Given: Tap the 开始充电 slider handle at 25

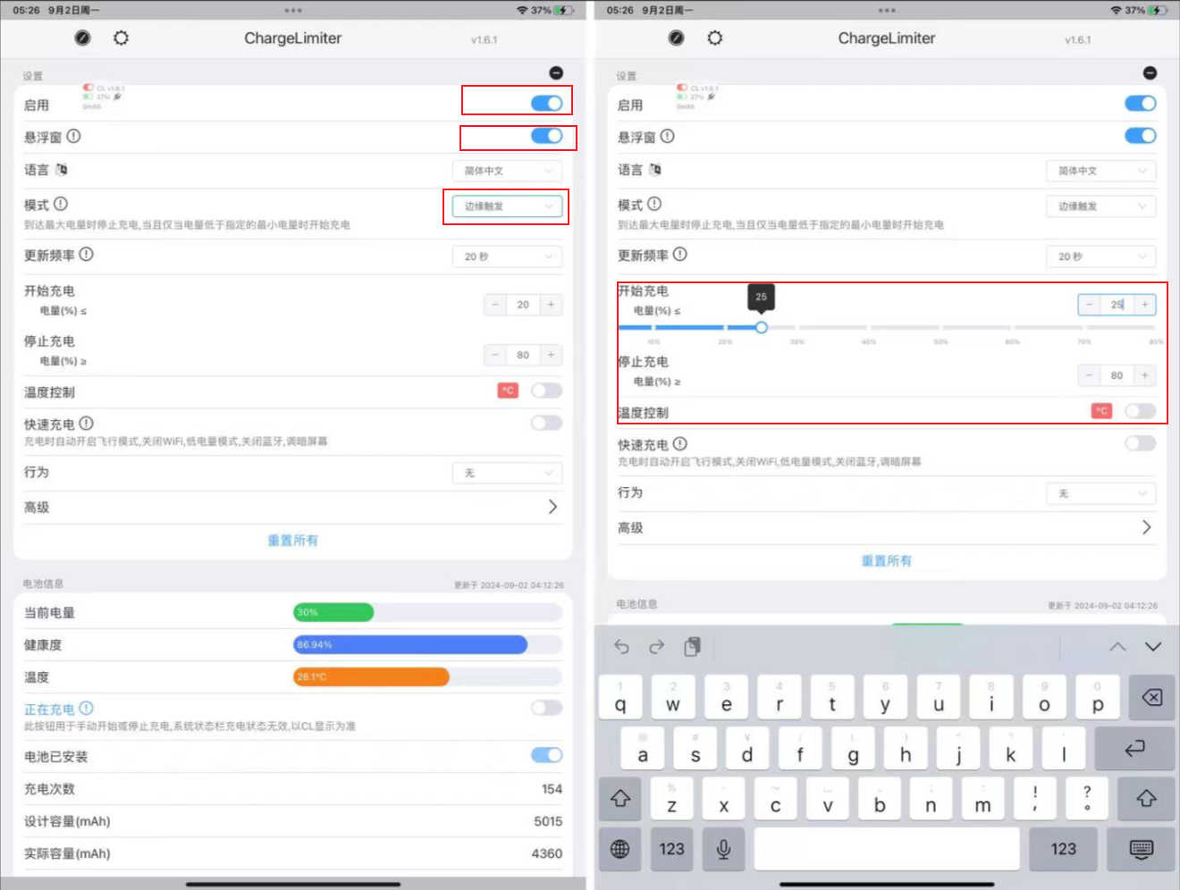Looking at the screenshot, I should (x=761, y=327).
